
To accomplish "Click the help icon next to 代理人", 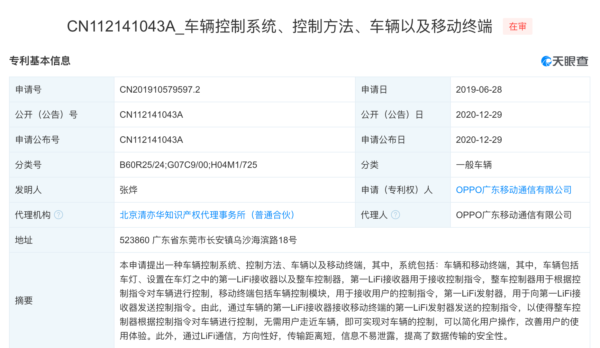I will click(395, 215).
